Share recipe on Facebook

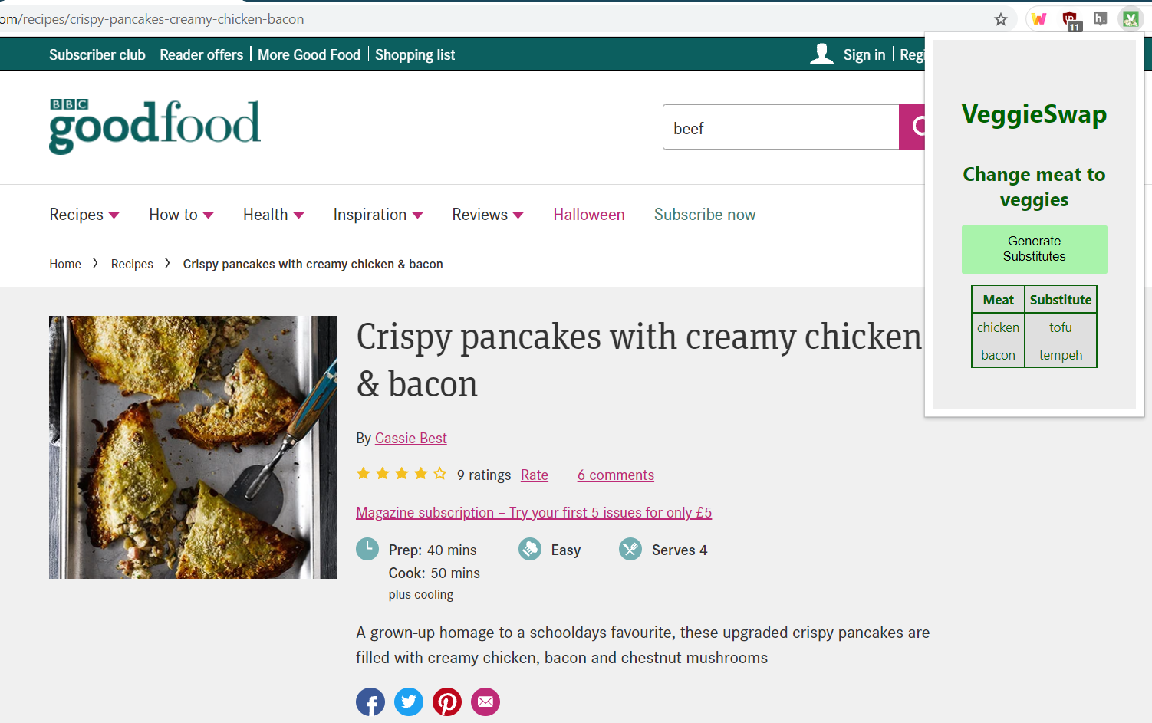tap(370, 702)
